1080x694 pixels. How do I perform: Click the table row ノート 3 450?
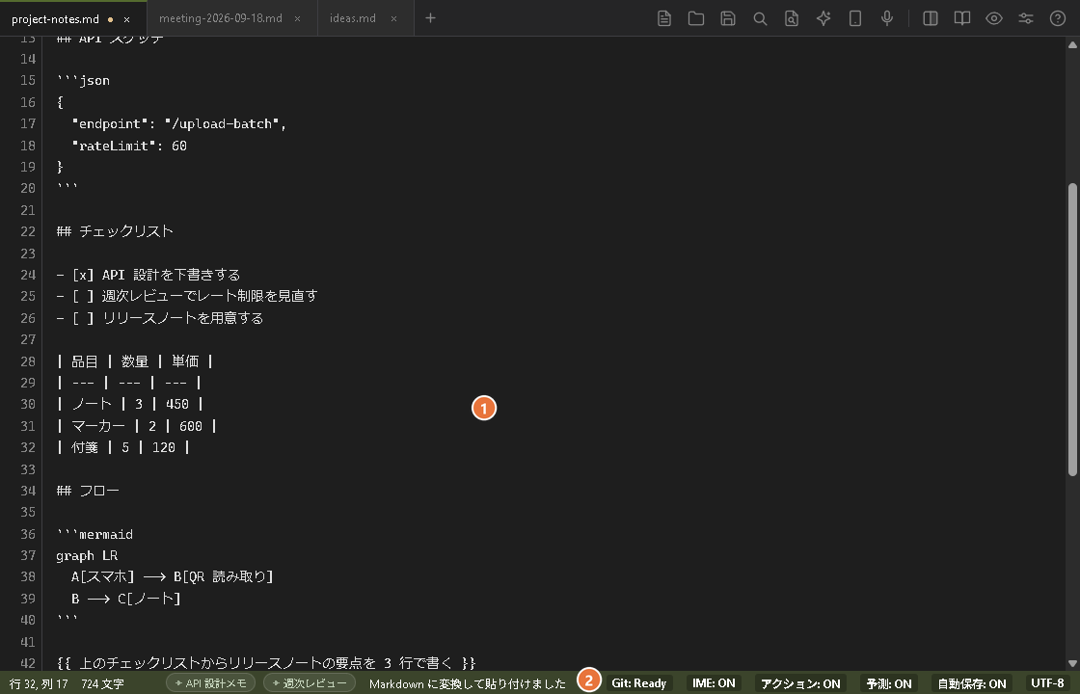tap(130, 404)
